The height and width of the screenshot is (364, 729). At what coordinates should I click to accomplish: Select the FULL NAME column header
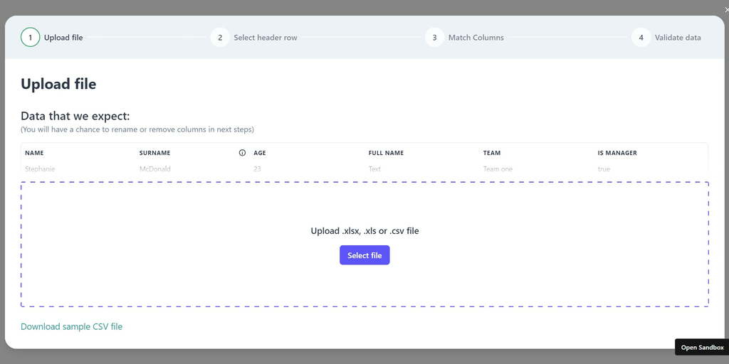point(386,153)
